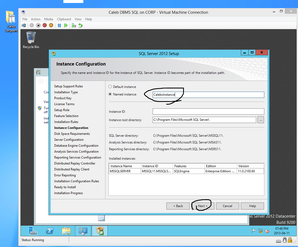Image resolution: width=298 pixels, height=247 pixels.
Task: Open Server Manager from VM taskbar
Action: point(33,231)
